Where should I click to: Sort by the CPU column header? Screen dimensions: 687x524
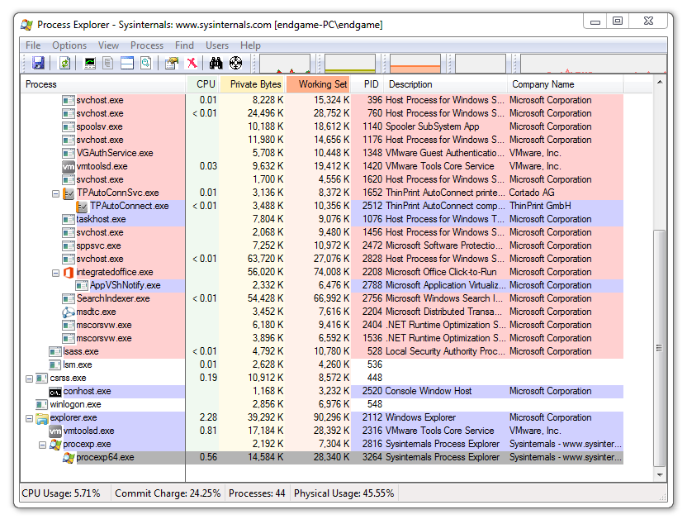(x=206, y=84)
